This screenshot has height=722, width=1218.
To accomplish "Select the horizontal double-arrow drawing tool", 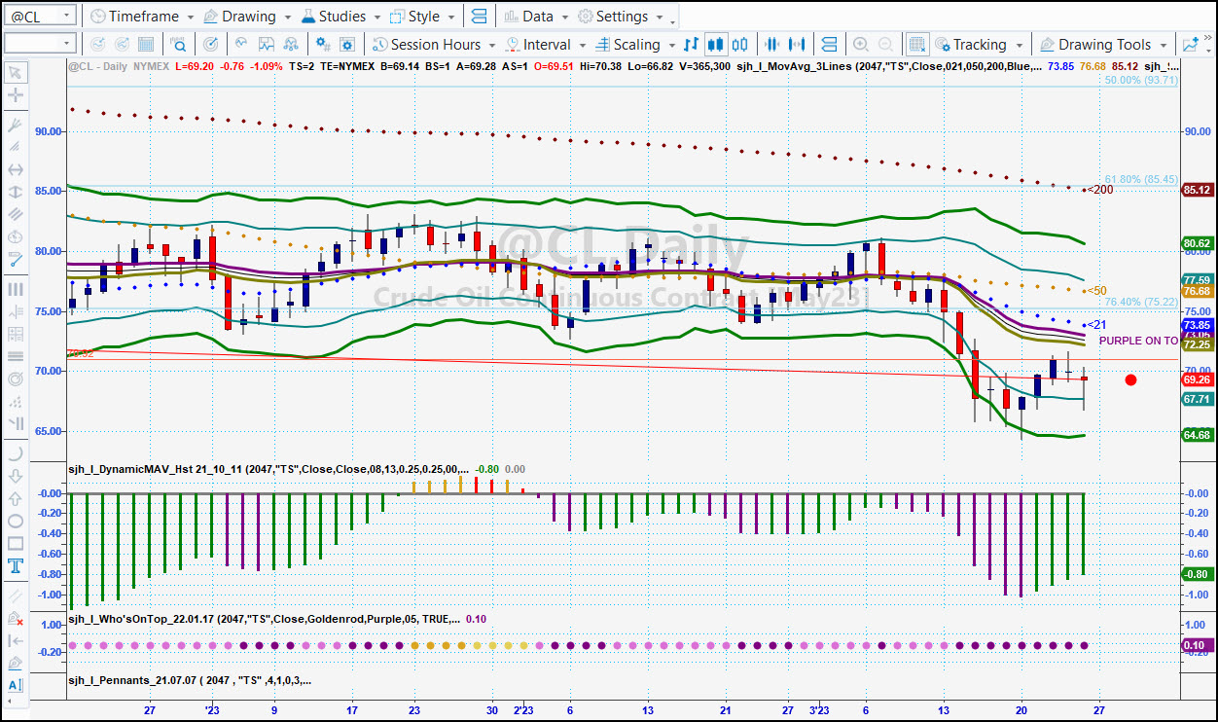I will point(16,169).
